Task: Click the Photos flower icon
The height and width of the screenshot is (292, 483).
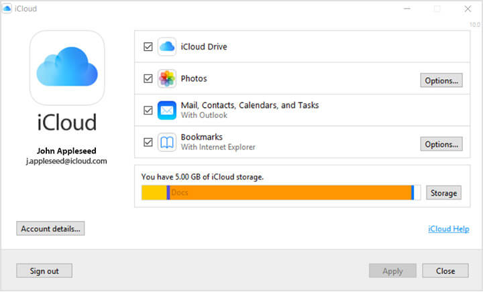Action: (x=166, y=78)
